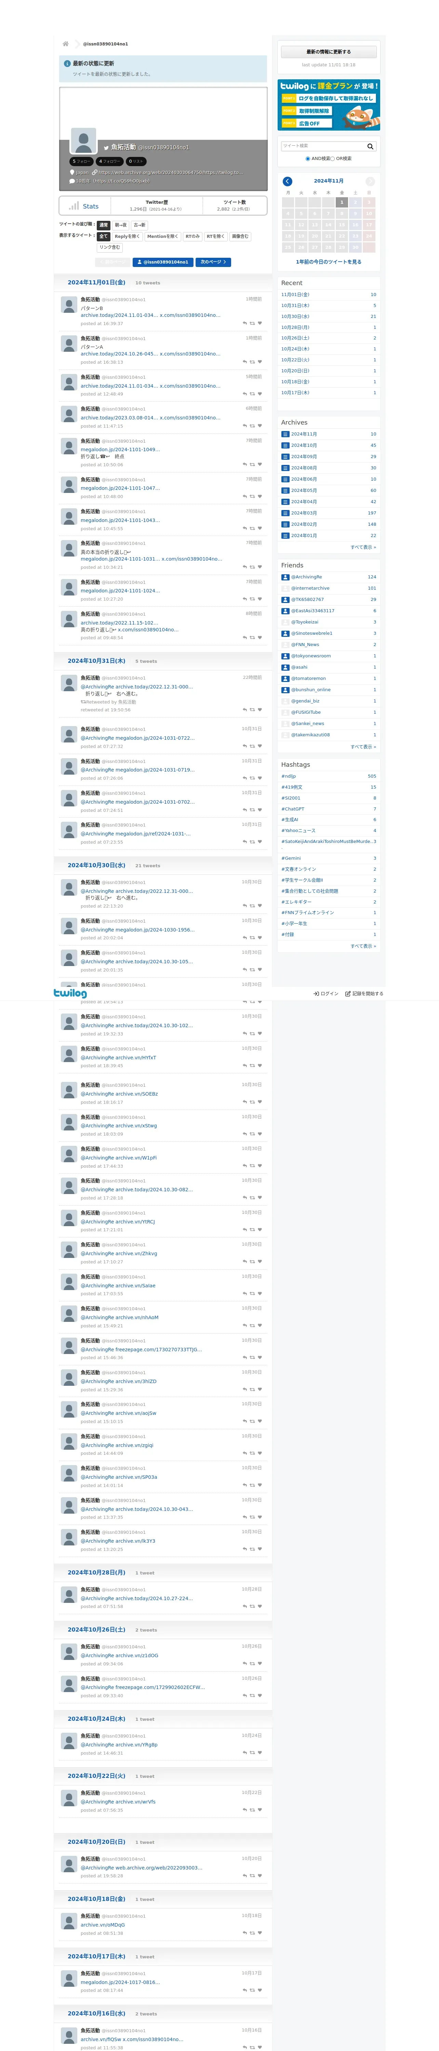Viewport: 439px width, 2051px height.
Task: Click list icon beside 2024年03月 archive
Action: click(x=285, y=513)
